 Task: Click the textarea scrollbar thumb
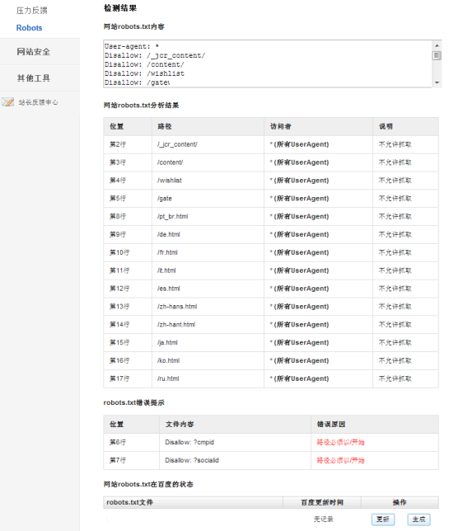437,55
